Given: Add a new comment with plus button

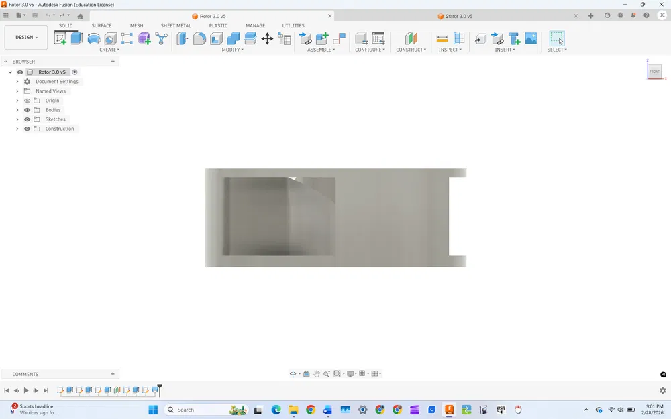Looking at the screenshot, I should tap(113, 374).
